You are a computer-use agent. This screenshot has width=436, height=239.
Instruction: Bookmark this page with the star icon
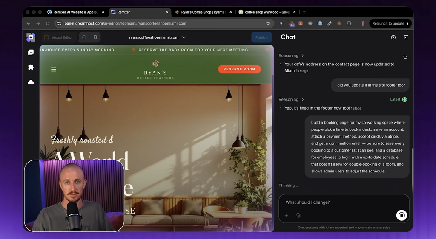[268, 24]
